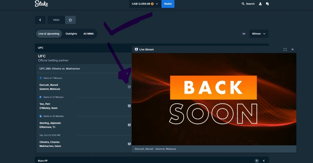
Task: Open the CA$ balance currency dropdown
Action: pyautogui.click(x=145, y=4)
